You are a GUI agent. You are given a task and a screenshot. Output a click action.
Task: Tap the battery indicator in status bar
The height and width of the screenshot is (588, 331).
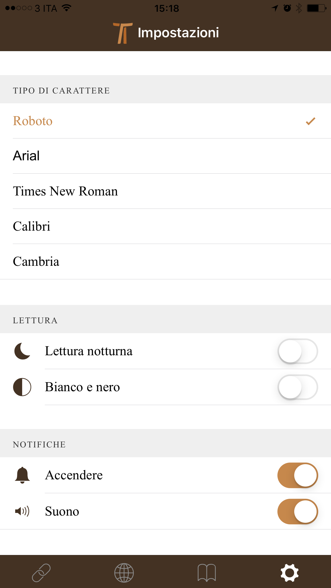point(316,8)
